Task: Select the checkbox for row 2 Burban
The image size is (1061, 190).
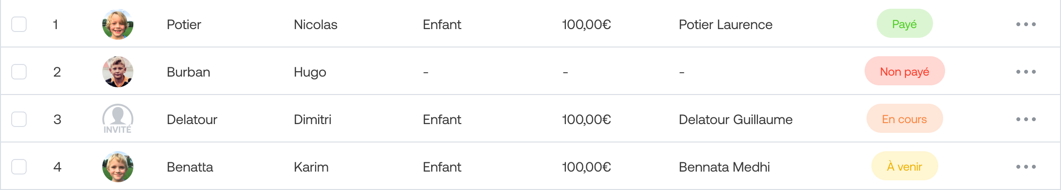Action: coord(19,72)
